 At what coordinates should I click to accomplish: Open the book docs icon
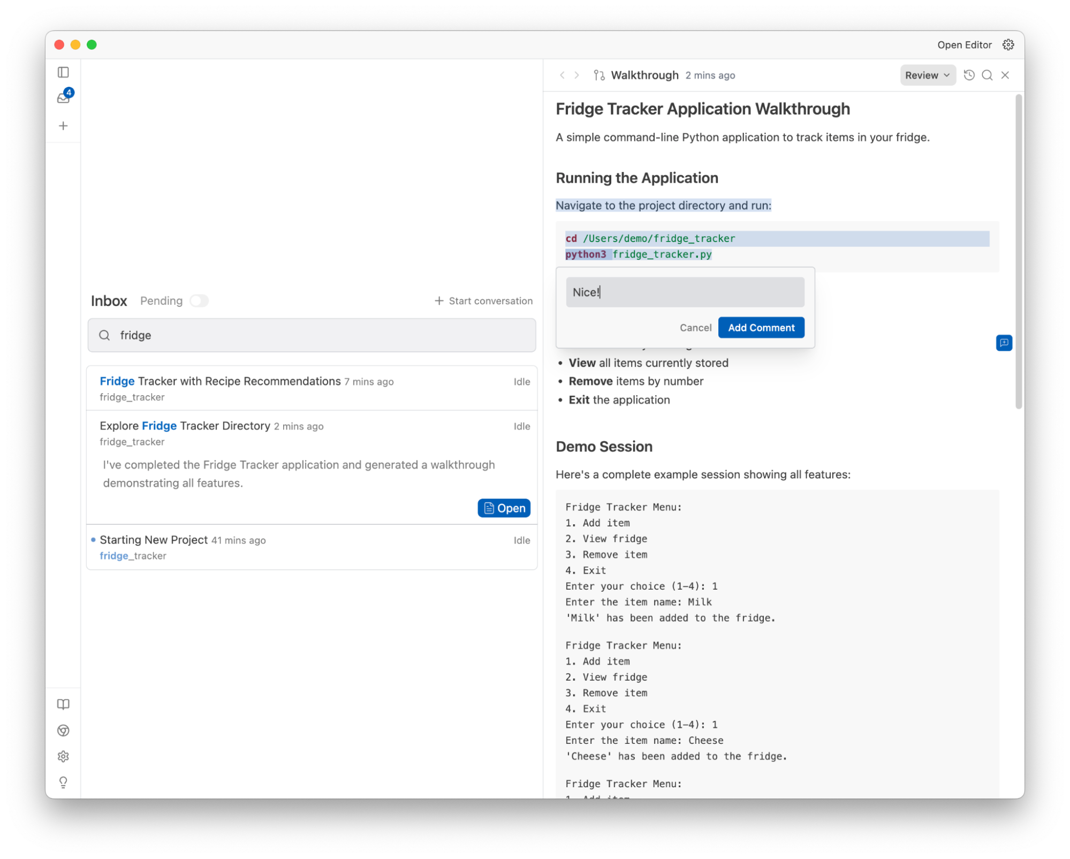click(63, 704)
